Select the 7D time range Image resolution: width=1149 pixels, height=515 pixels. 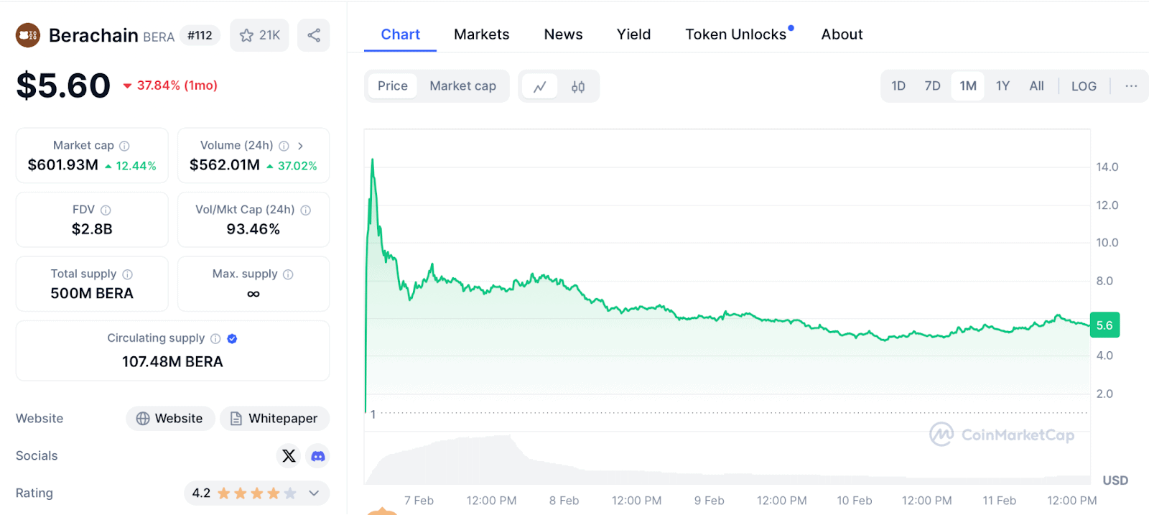tap(932, 86)
